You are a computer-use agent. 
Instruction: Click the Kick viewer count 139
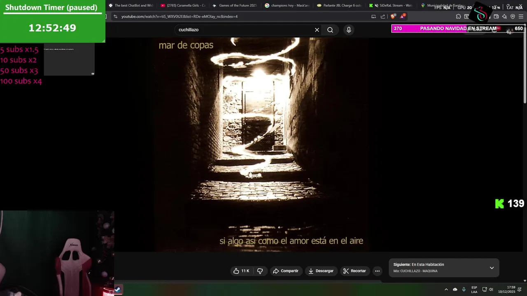[510, 203]
